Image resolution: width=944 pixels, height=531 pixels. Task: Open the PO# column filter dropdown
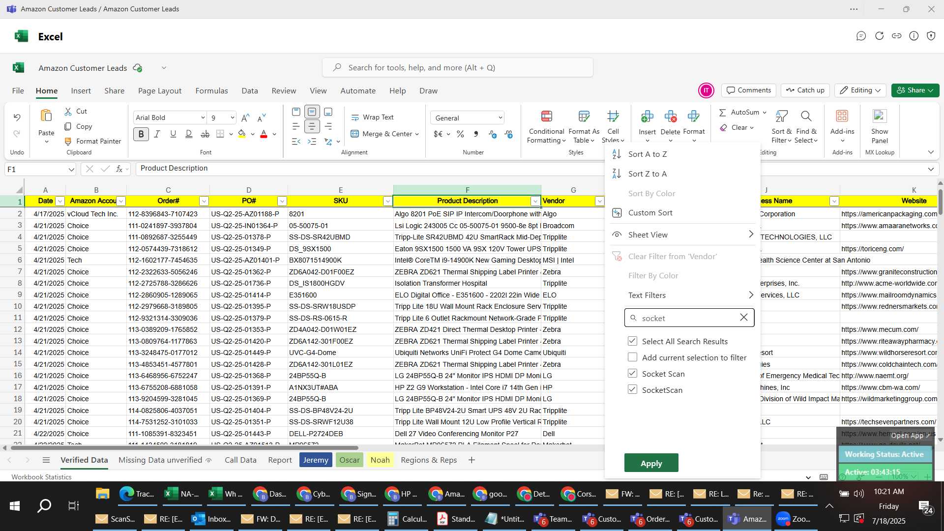coord(282,201)
